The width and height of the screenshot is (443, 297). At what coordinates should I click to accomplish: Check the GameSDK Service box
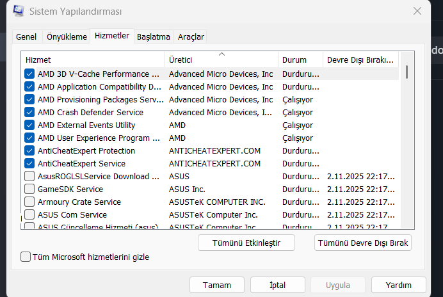click(29, 189)
